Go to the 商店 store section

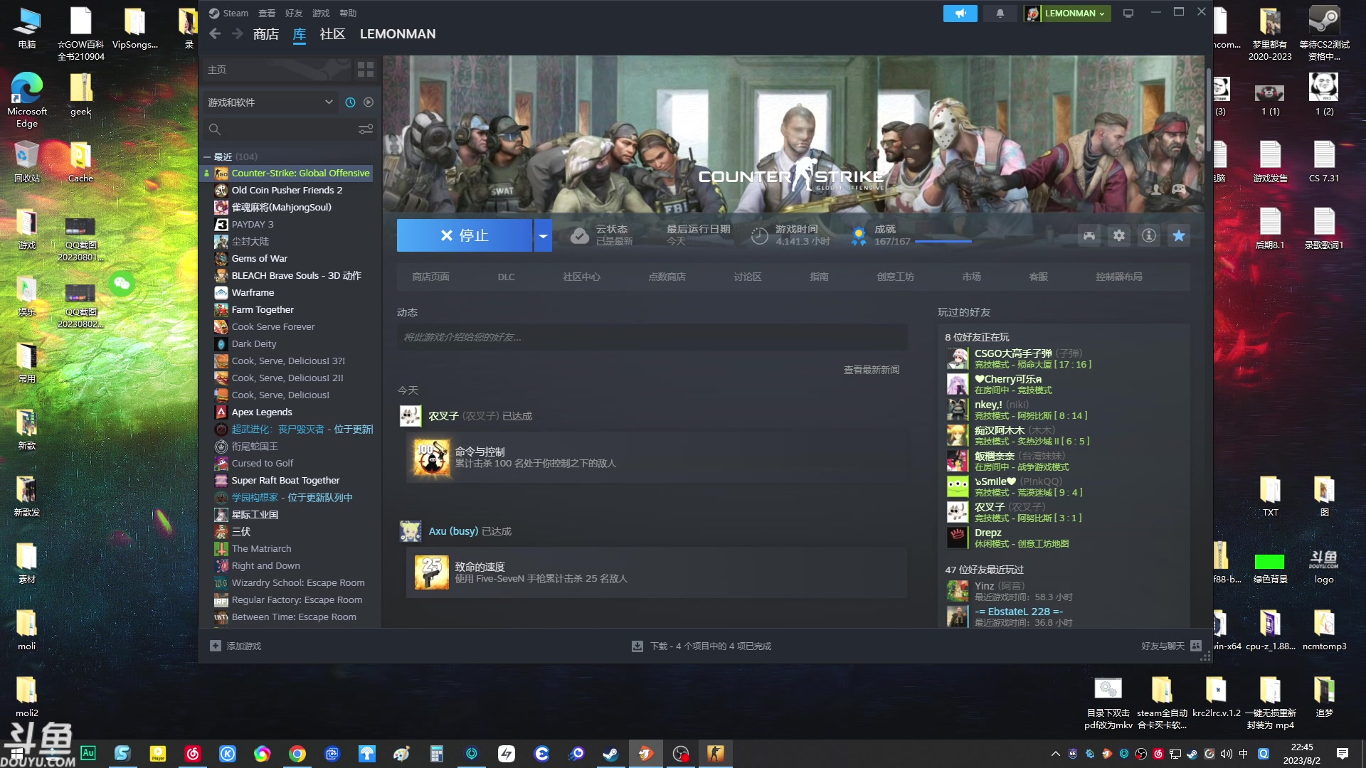265,33
